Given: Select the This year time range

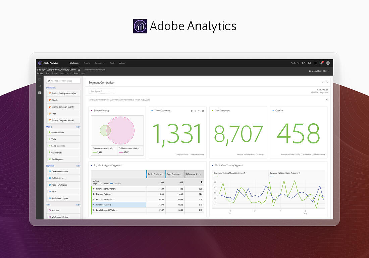Looking at the screenshot, I should [x=63, y=210].
